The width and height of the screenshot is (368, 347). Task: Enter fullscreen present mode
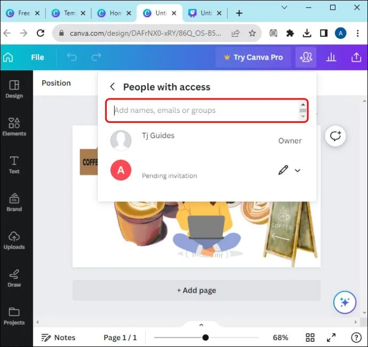(331, 337)
